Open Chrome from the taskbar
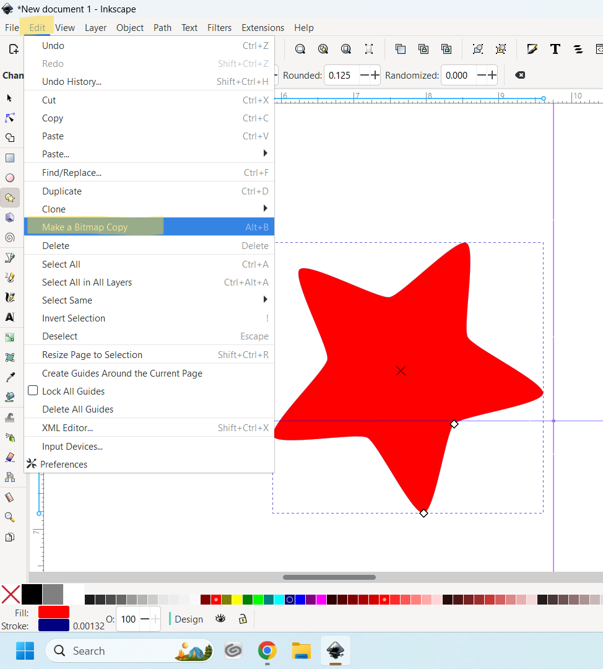 click(x=267, y=650)
